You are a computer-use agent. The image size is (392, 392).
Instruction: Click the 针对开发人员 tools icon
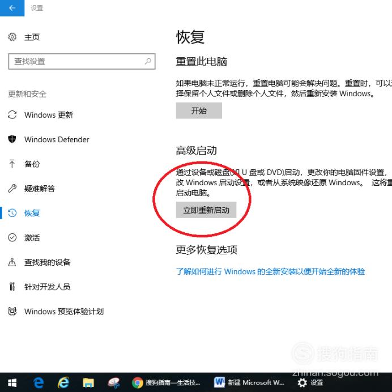coord(12,287)
